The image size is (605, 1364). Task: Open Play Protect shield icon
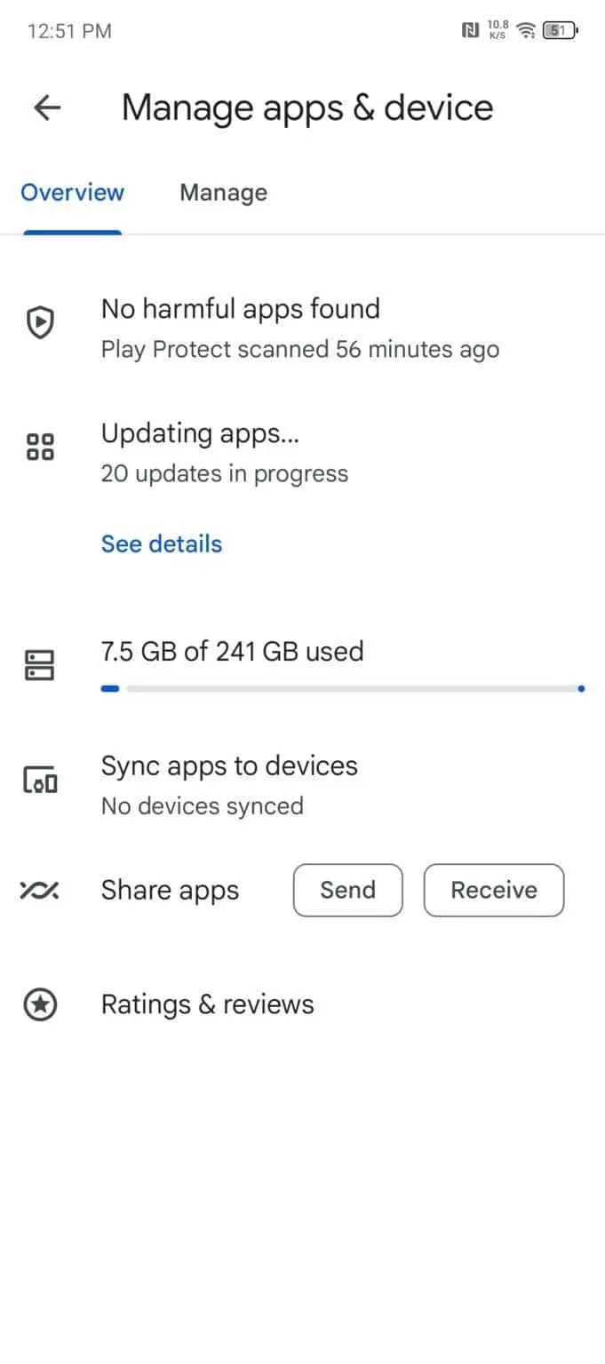[39, 321]
